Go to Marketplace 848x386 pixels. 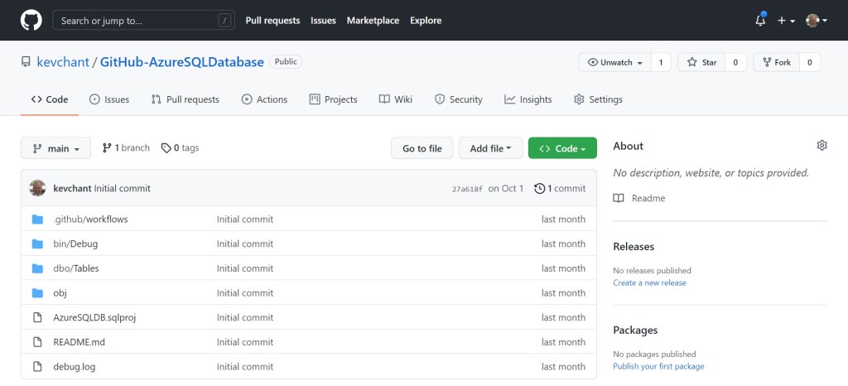click(x=373, y=21)
